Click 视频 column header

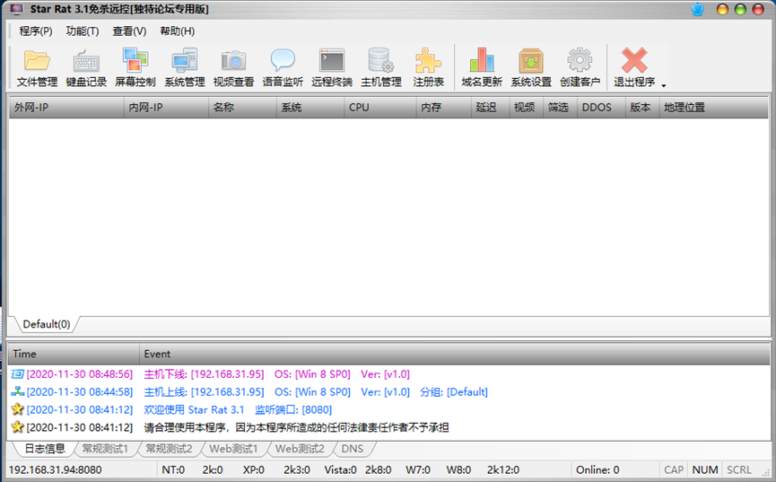(x=526, y=108)
